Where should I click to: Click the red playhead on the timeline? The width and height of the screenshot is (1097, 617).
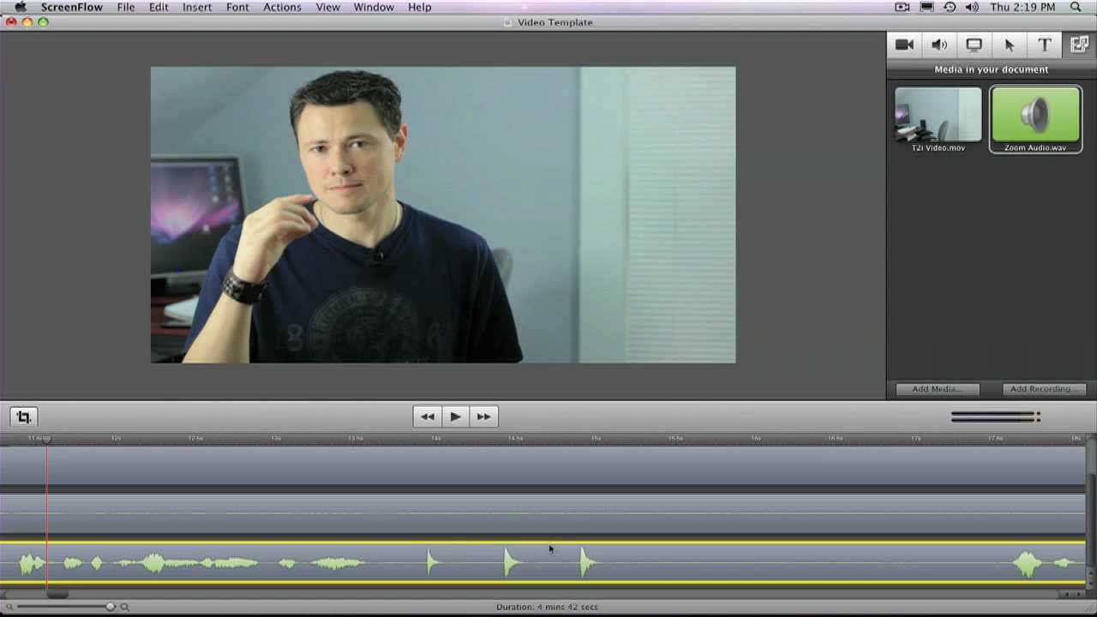[x=47, y=514]
